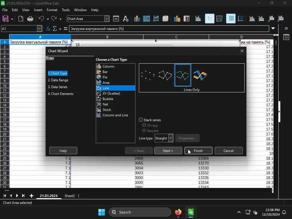
Task: Click the Chart Area icon in toolbar
Action: (147, 19)
